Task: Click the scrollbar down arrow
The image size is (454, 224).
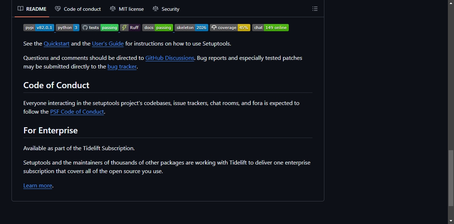Action: pos(451,221)
